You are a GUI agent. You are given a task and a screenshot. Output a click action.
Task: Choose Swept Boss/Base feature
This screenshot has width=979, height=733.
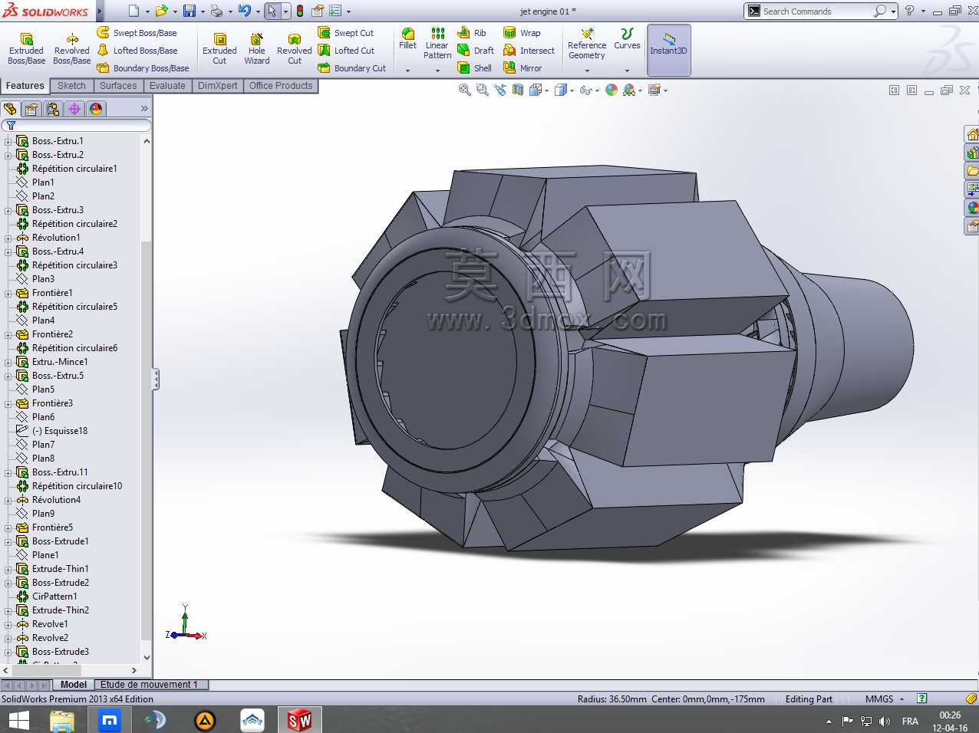tap(137, 33)
